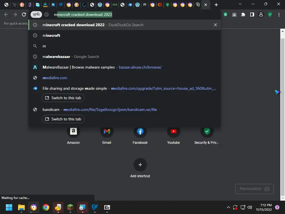
Task: Show hidden system tray icons chevron
Action: click(229, 207)
